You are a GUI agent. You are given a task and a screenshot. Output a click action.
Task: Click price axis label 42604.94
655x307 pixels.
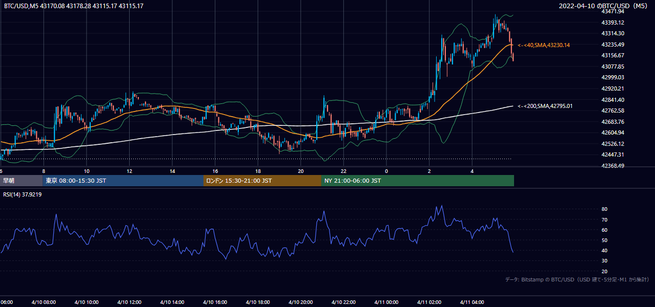click(612, 133)
